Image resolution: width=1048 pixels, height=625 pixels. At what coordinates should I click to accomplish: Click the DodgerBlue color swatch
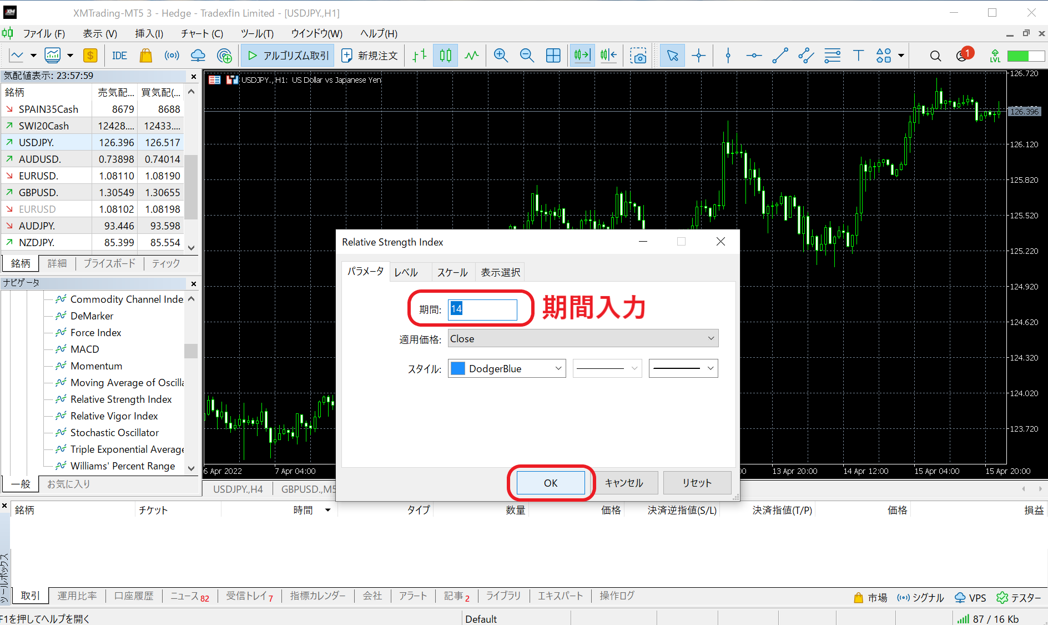(458, 368)
